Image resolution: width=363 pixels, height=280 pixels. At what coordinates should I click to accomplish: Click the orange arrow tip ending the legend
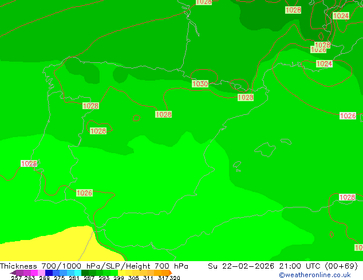coord(171,273)
